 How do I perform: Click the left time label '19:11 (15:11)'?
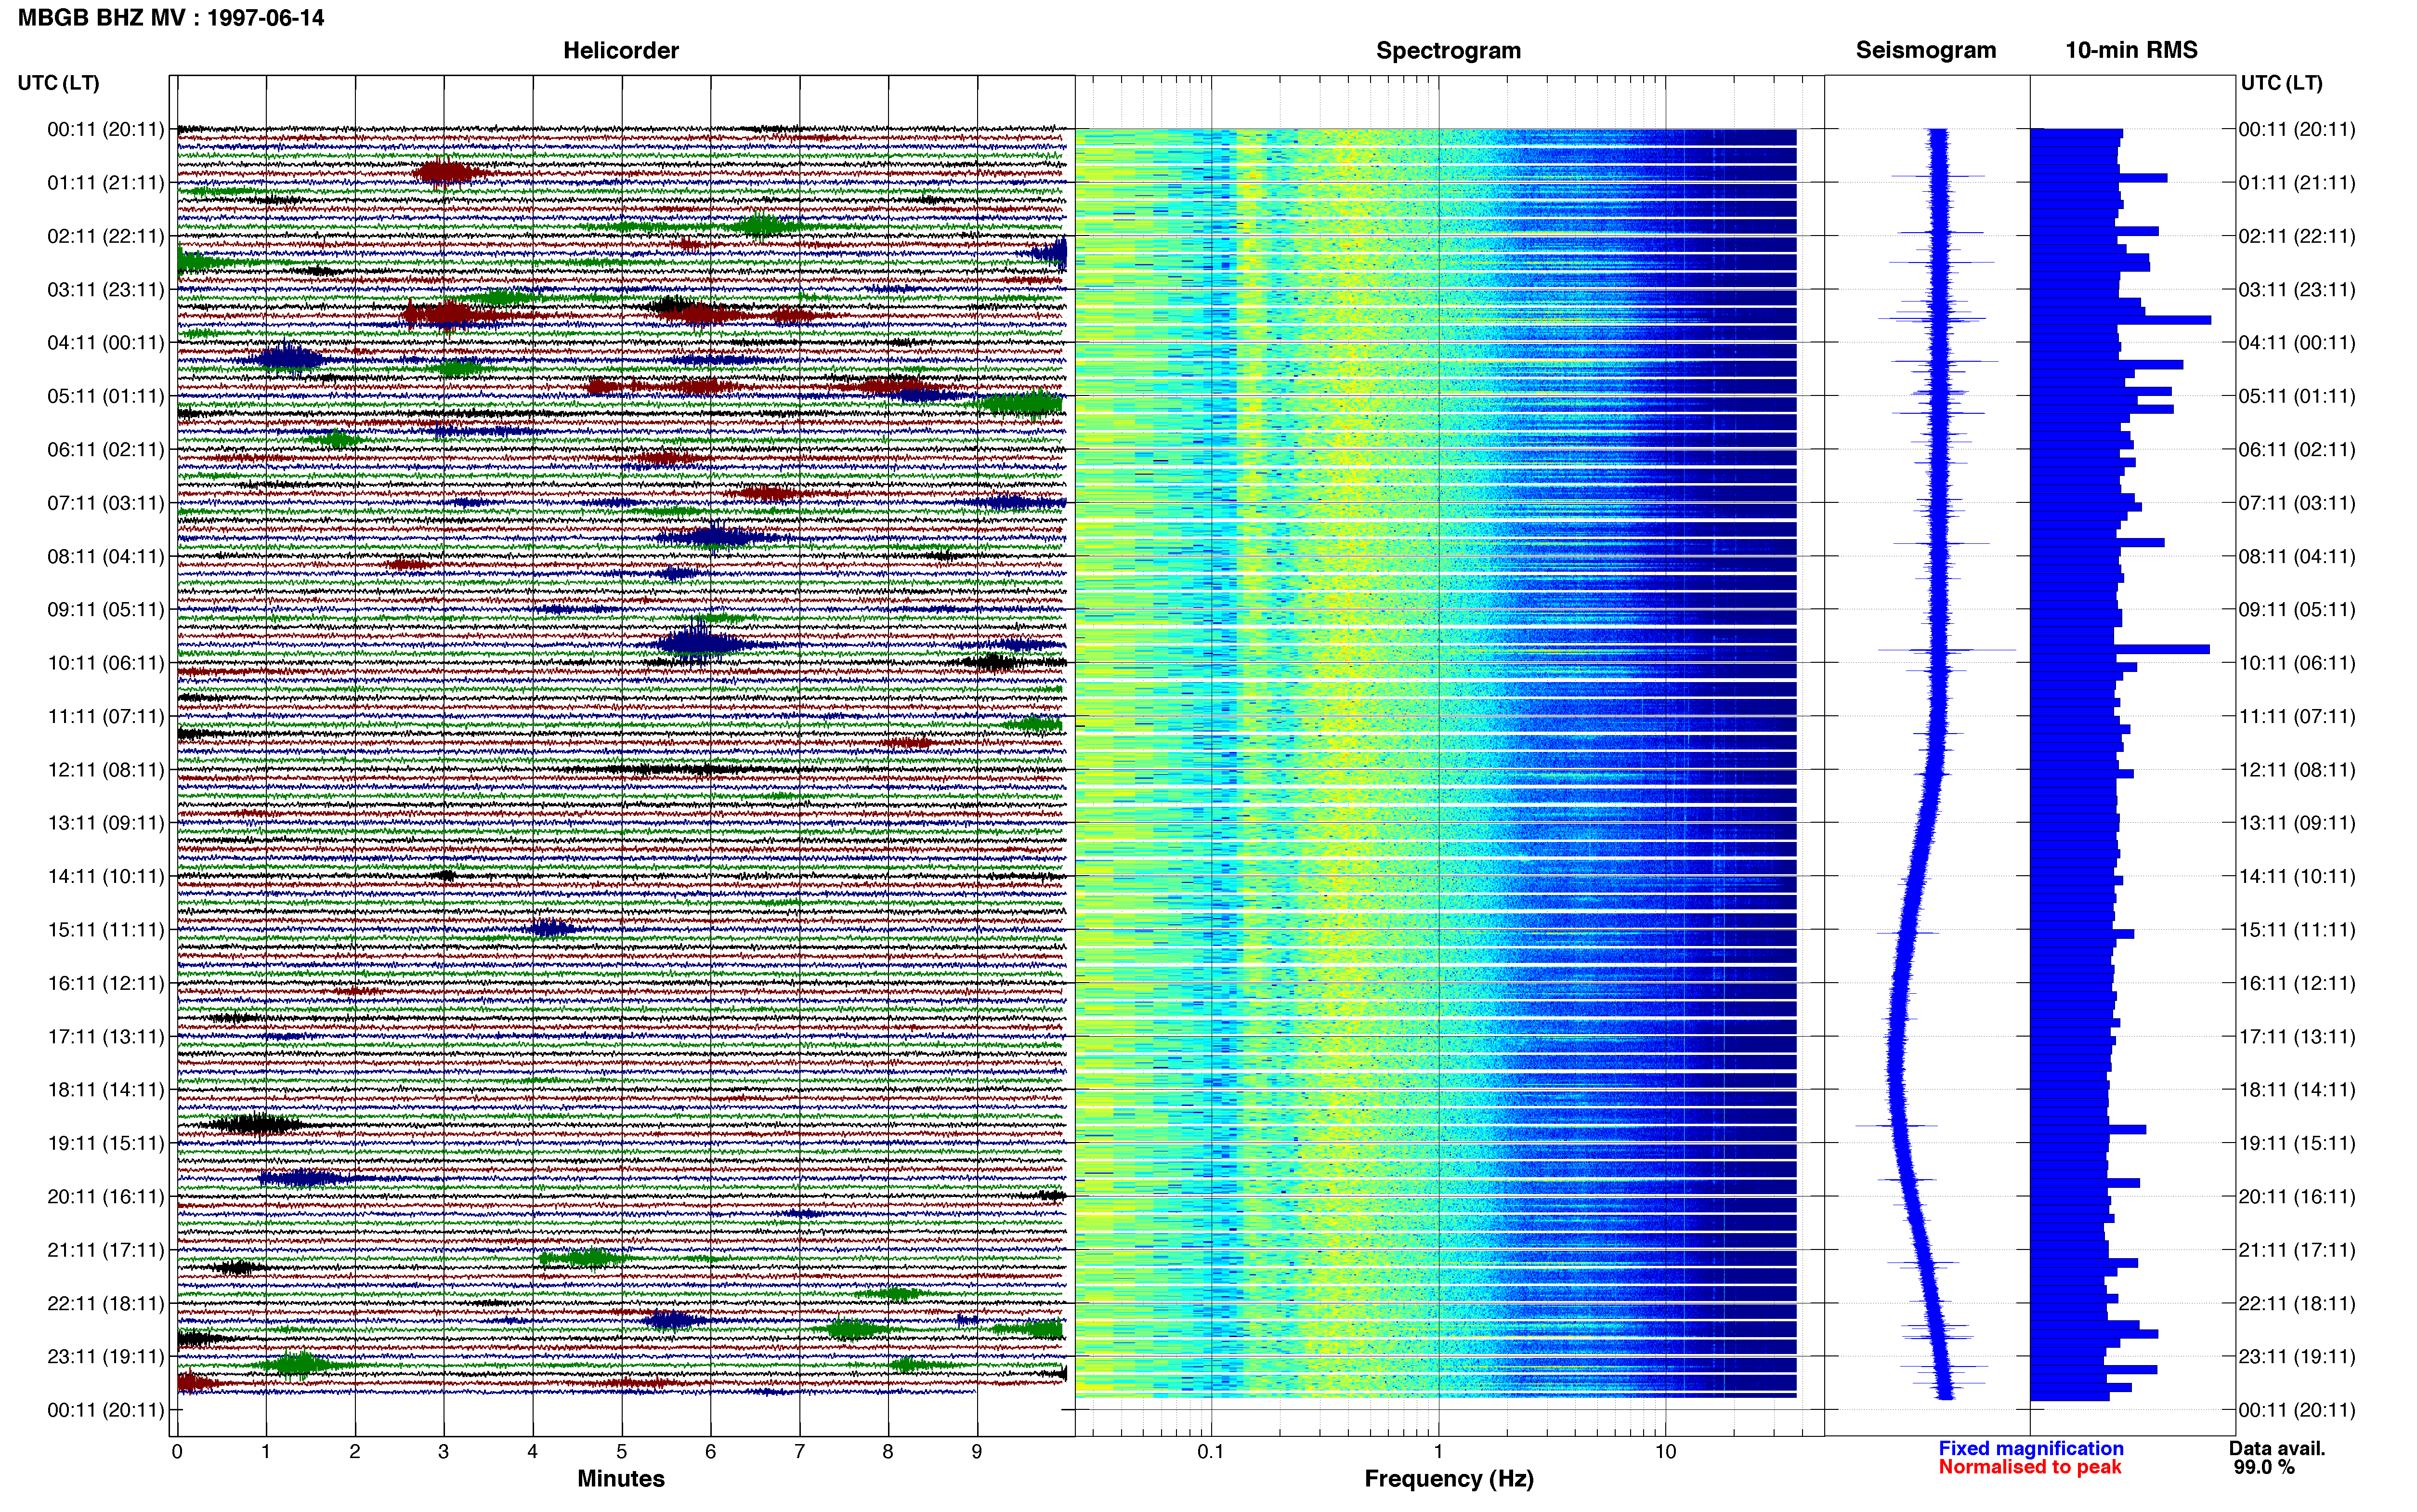[x=106, y=1143]
